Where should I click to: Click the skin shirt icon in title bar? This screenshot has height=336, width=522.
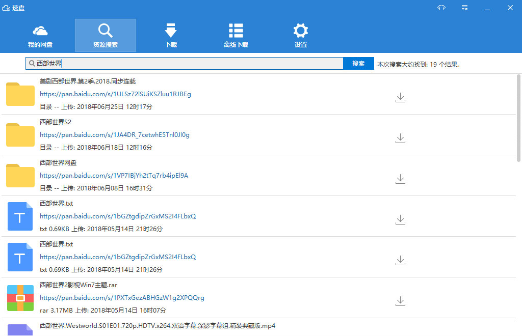pos(441,8)
